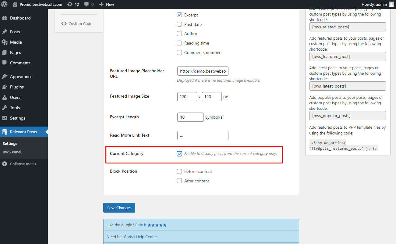Open BWS Panel submenu item
Image resolution: width=396 pixels, height=244 pixels.
click(x=12, y=152)
